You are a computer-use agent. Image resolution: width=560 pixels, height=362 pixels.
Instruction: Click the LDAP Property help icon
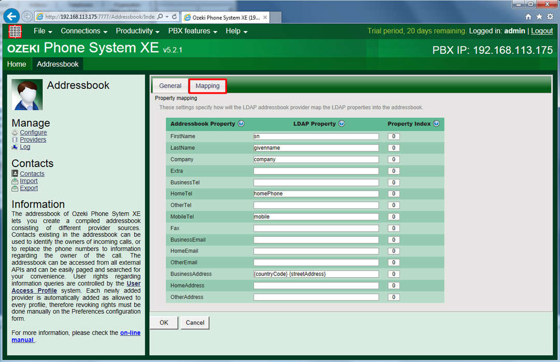point(342,124)
